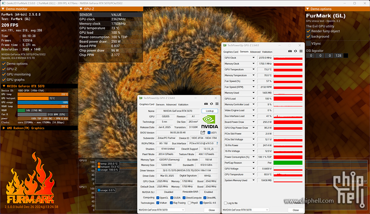Toggle the Ray Tracing checkbox
Viewport: 370px width, 214px height.
coord(171,203)
